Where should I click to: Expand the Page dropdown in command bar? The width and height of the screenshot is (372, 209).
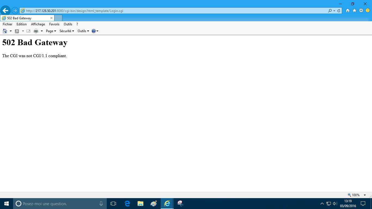coord(51,31)
